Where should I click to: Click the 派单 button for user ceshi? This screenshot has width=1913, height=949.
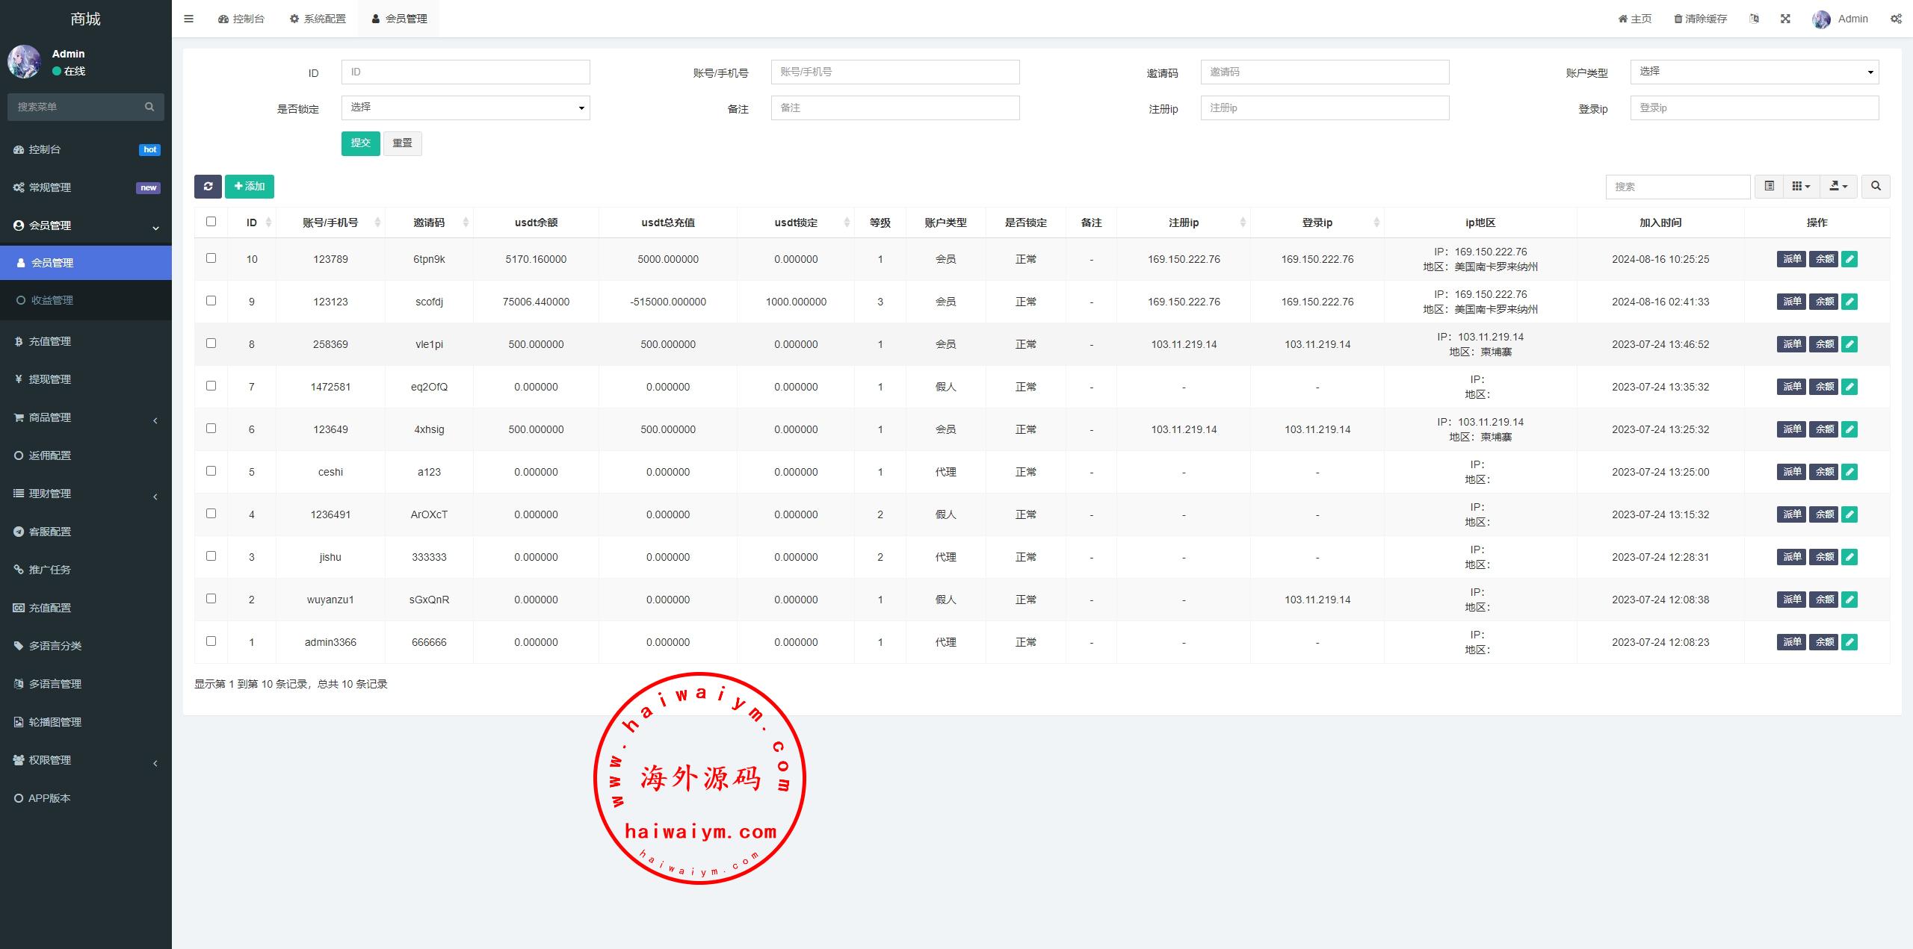[1791, 472]
